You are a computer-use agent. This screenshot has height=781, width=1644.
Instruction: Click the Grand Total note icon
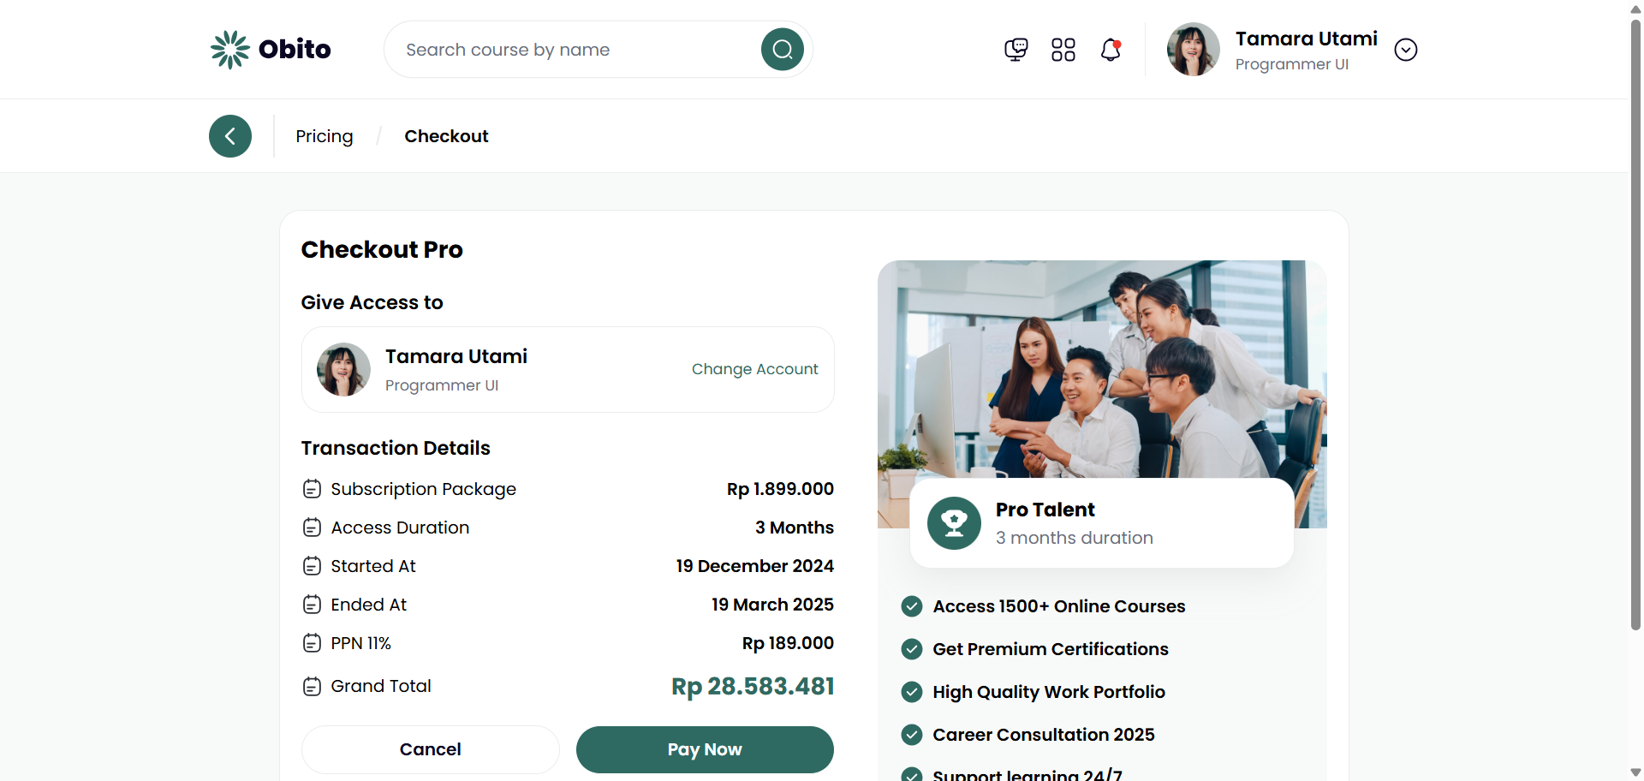point(313,686)
